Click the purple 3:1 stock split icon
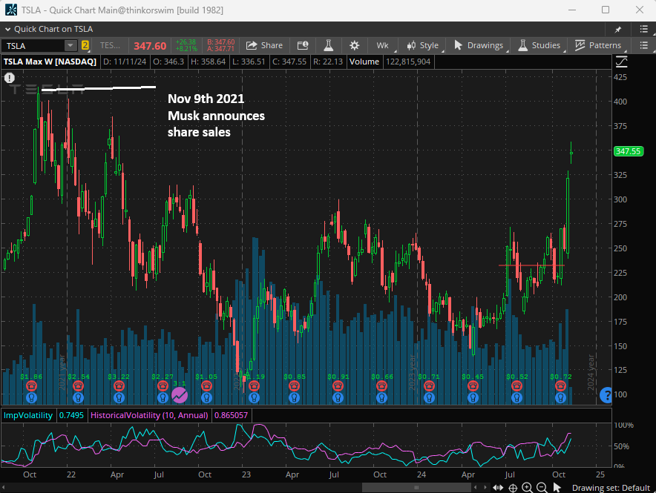The width and height of the screenshot is (656, 493). (x=180, y=395)
